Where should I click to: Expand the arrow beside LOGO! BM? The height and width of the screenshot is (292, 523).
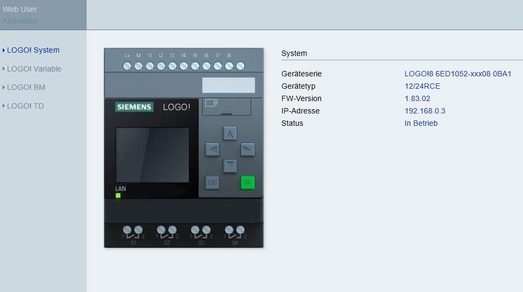[4, 87]
